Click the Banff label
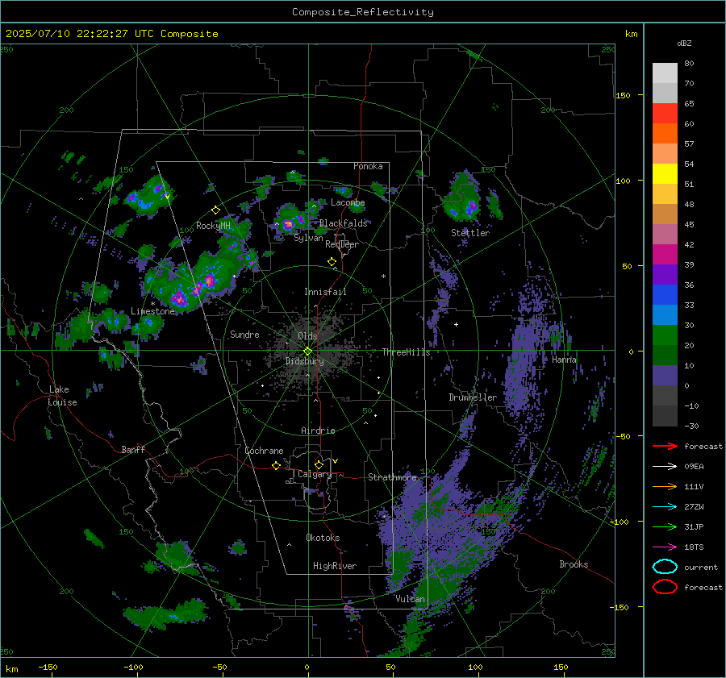Screen dimensions: 726x678 133,449
